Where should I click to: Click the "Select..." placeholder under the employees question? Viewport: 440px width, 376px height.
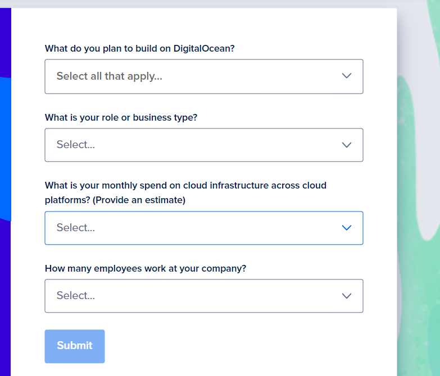coord(75,296)
